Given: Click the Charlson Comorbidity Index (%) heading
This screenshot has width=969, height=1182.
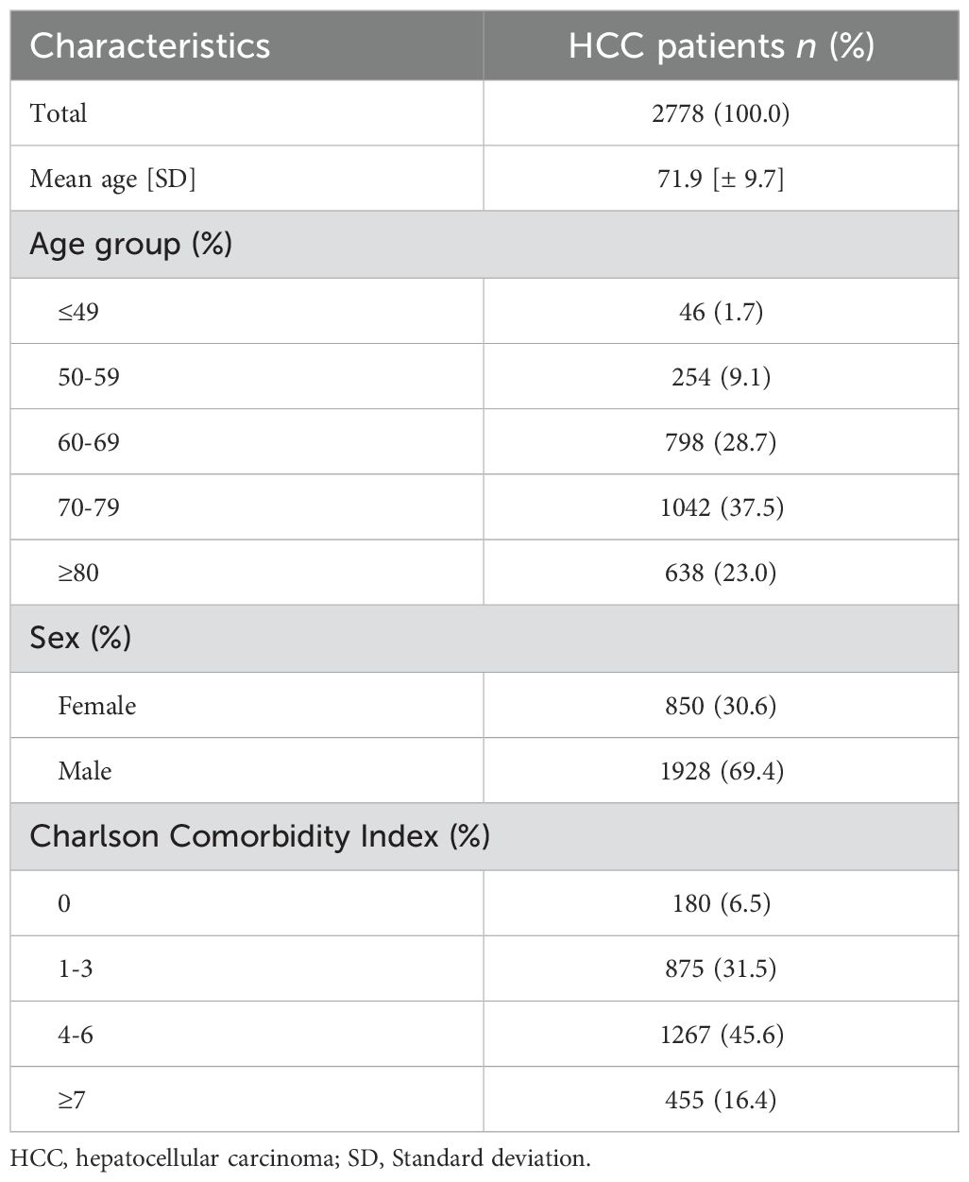Looking at the screenshot, I should click(259, 836).
